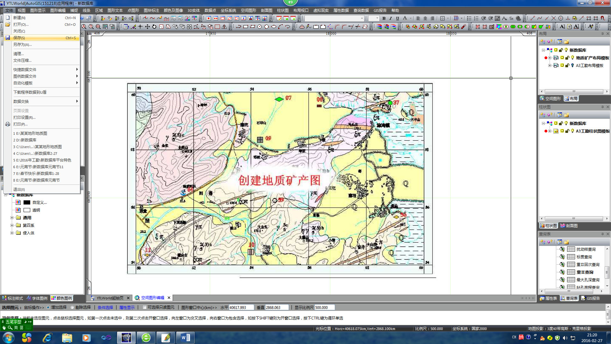Click the crosshair snap-point tool

click(140, 27)
